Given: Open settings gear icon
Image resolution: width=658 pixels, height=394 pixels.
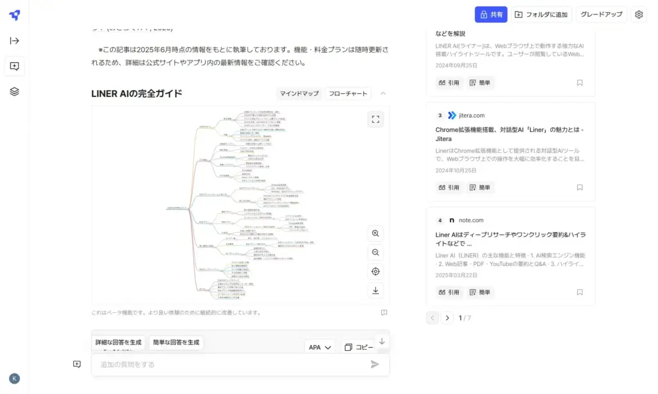Looking at the screenshot, I should pos(639,14).
